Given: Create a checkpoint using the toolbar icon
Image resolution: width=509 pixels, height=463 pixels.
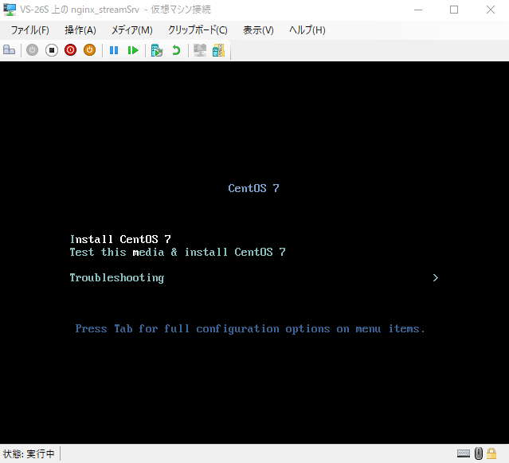Looking at the screenshot, I should pyautogui.click(x=157, y=50).
